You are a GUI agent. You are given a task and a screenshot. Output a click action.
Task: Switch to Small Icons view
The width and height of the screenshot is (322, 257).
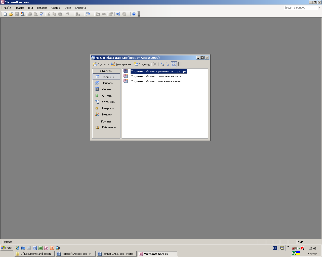[x=168, y=64]
